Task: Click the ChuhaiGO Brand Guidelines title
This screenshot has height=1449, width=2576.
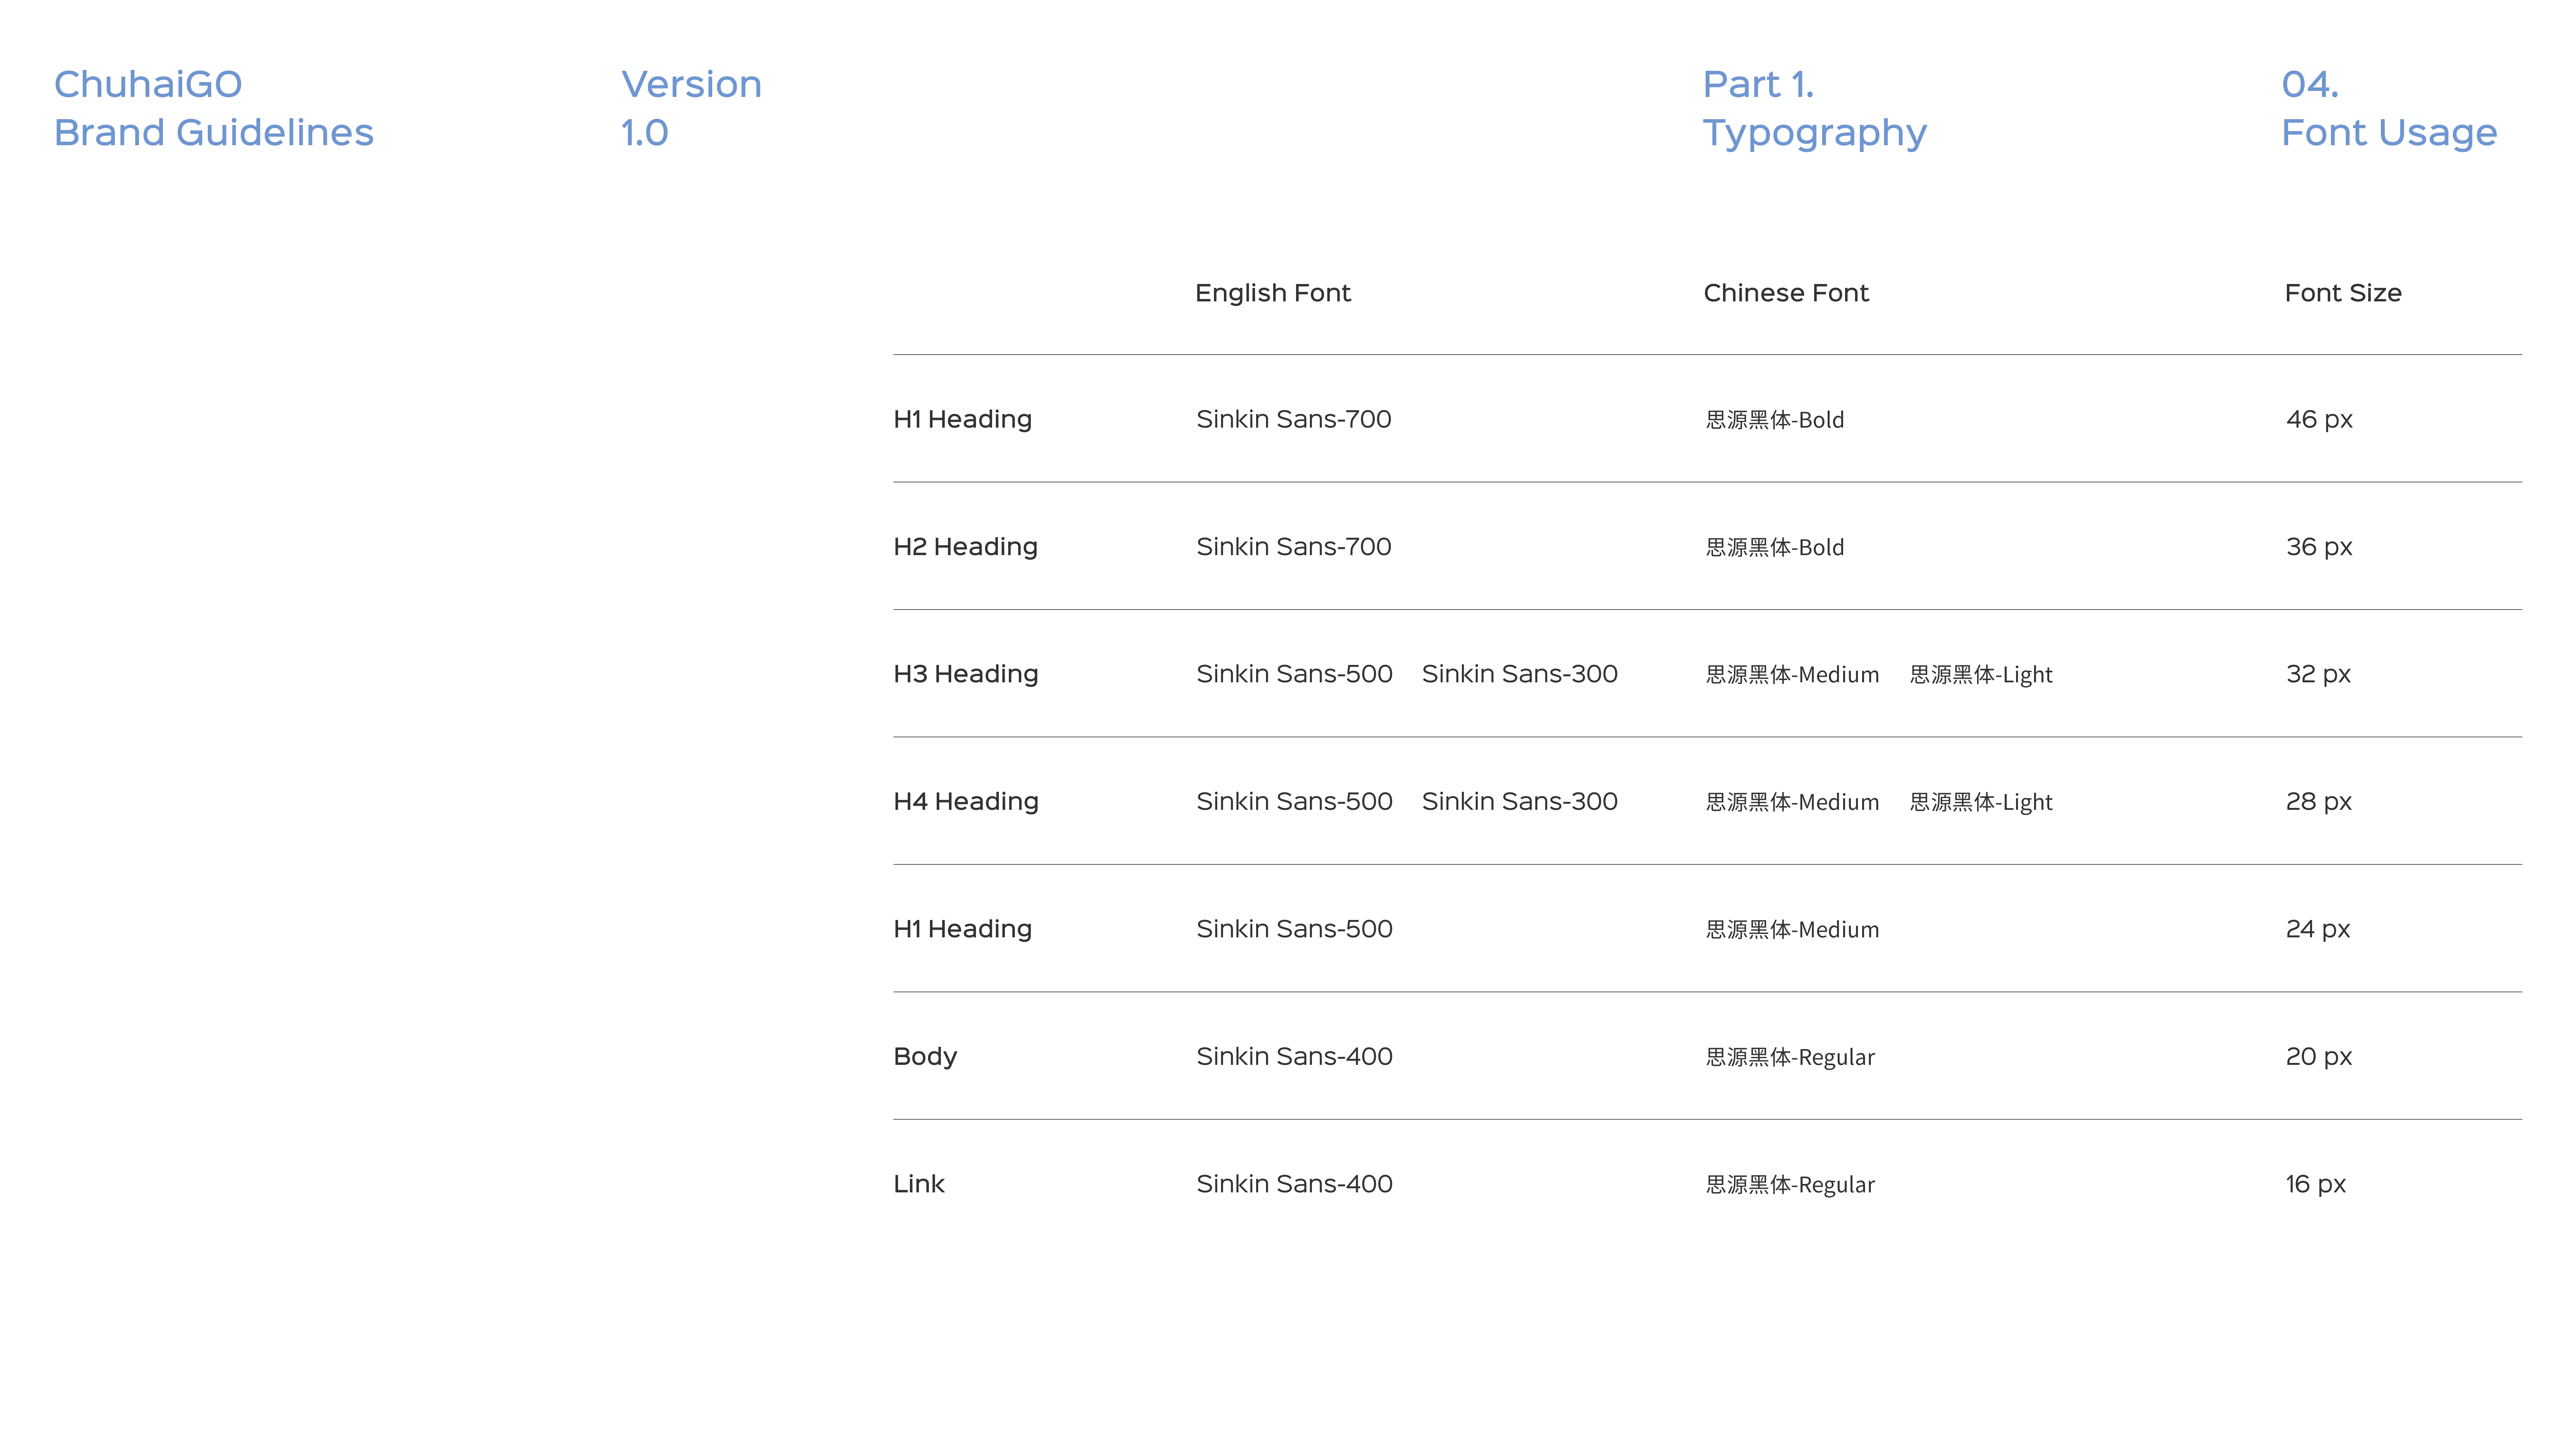Action: pyautogui.click(x=213, y=108)
